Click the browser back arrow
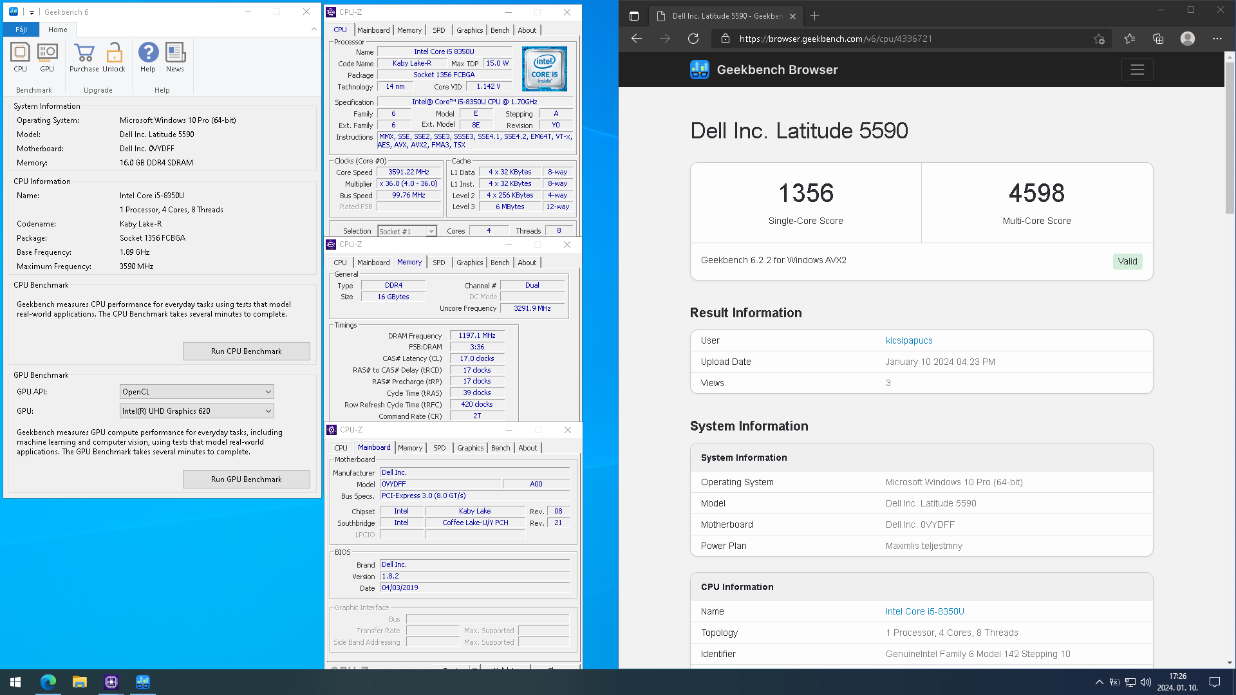This screenshot has height=695, width=1236. click(637, 39)
